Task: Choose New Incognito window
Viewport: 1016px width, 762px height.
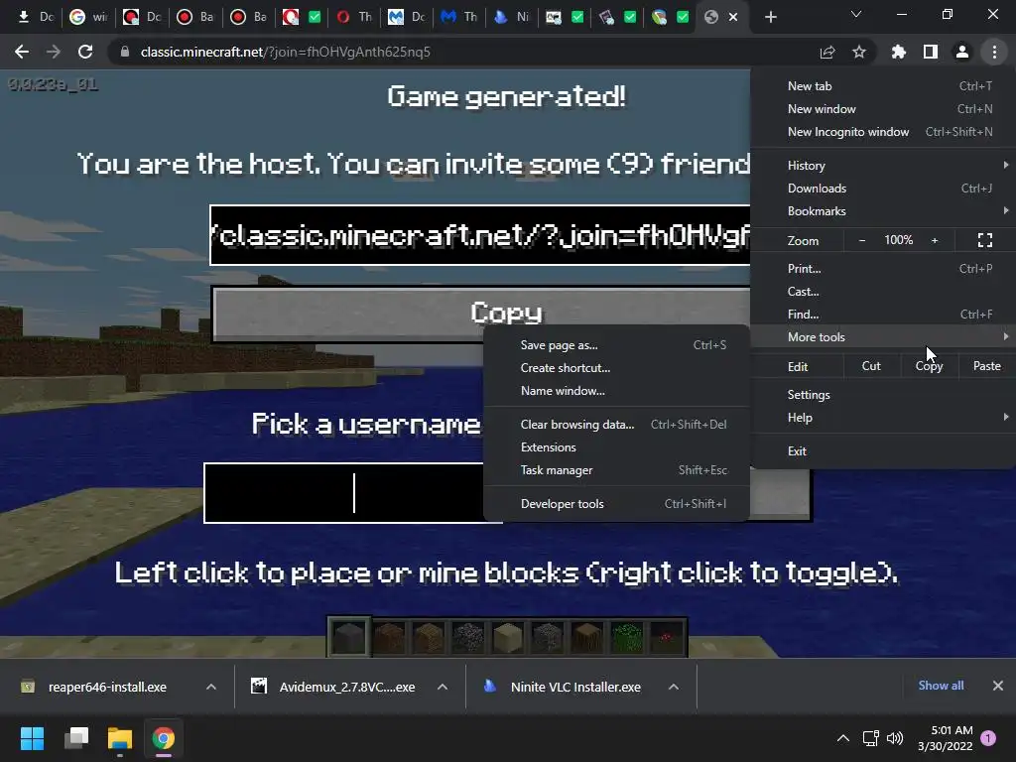Action: (x=882, y=132)
